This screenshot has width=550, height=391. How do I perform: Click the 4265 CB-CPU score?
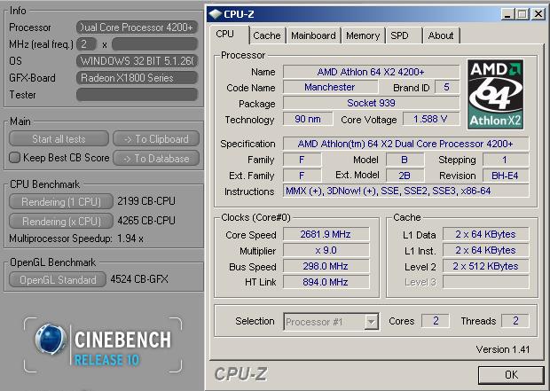tap(146, 221)
